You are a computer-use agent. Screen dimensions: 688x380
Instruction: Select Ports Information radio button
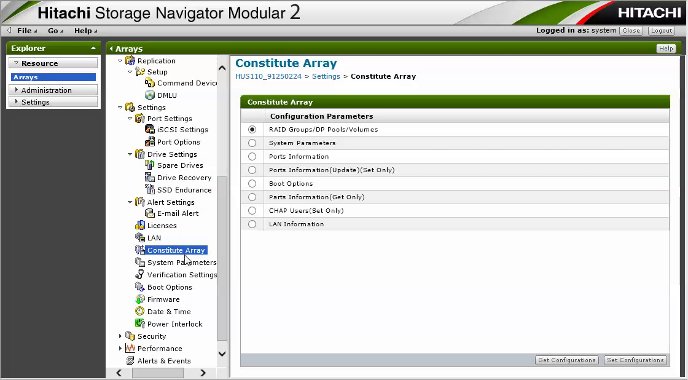coord(252,156)
